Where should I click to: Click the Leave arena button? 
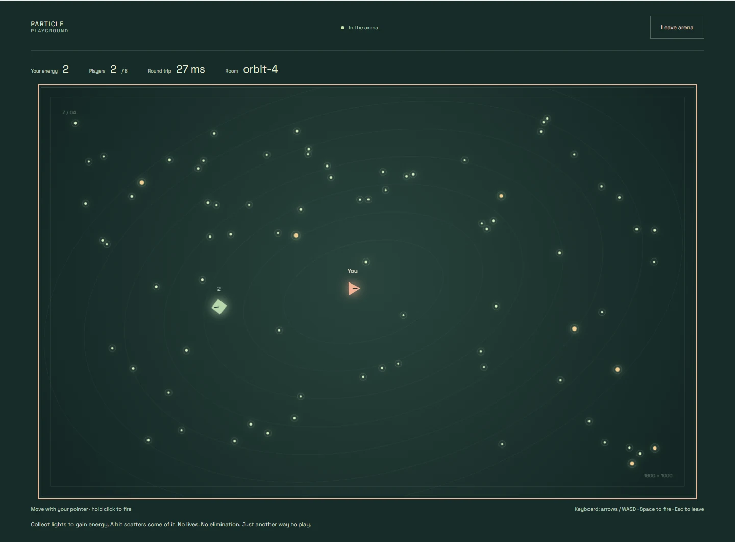(x=677, y=27)
